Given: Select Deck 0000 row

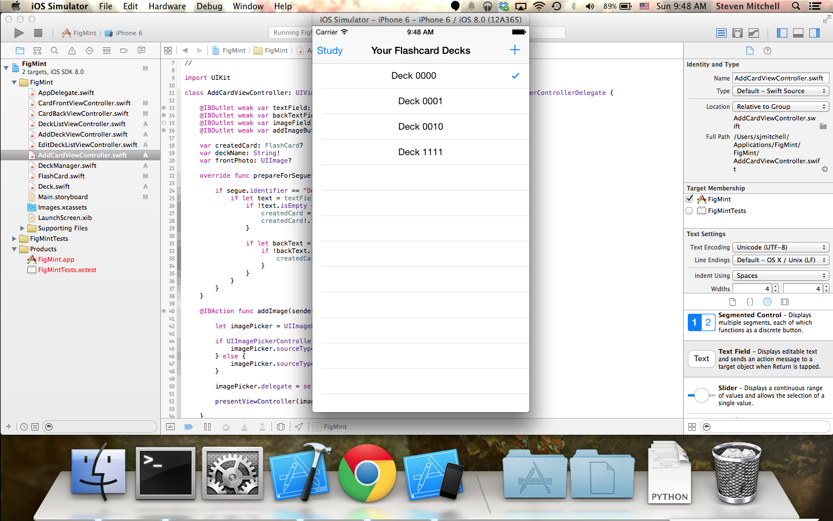Looking at the screenshot, I should (421, 76).
